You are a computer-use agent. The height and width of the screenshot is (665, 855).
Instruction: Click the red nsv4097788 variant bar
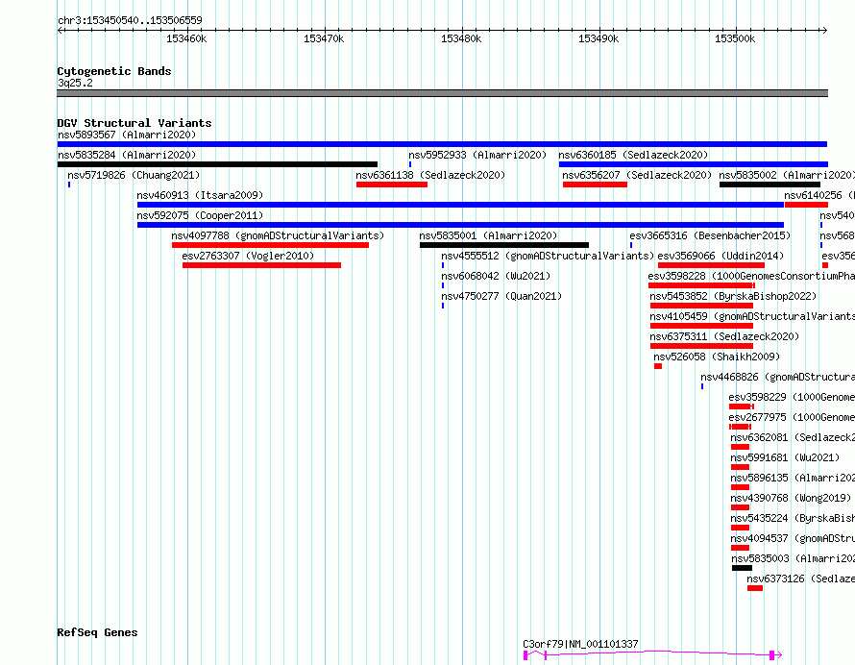pos(270,245)
